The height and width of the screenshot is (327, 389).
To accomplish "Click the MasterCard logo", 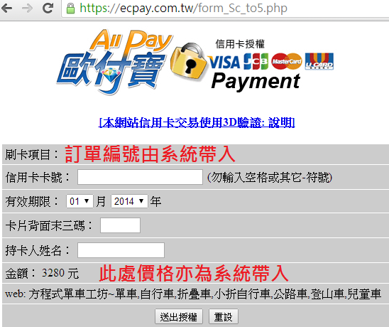I will 287,61.
